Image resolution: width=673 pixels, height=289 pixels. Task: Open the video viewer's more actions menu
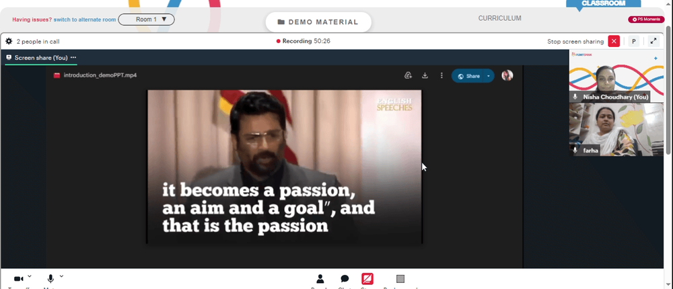point(441,75)
